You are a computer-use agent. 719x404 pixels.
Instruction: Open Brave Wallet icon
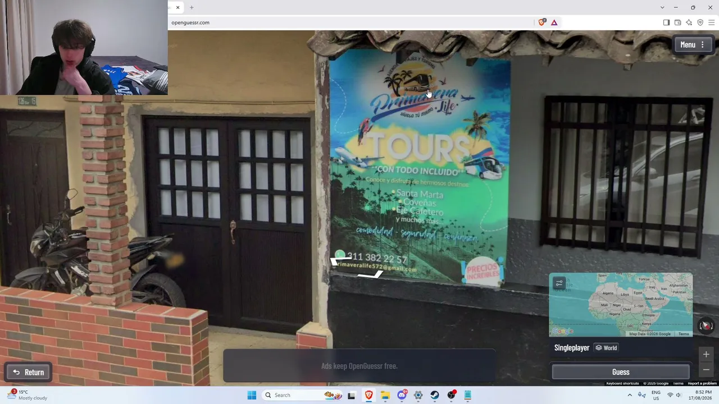tap(677, 22)
